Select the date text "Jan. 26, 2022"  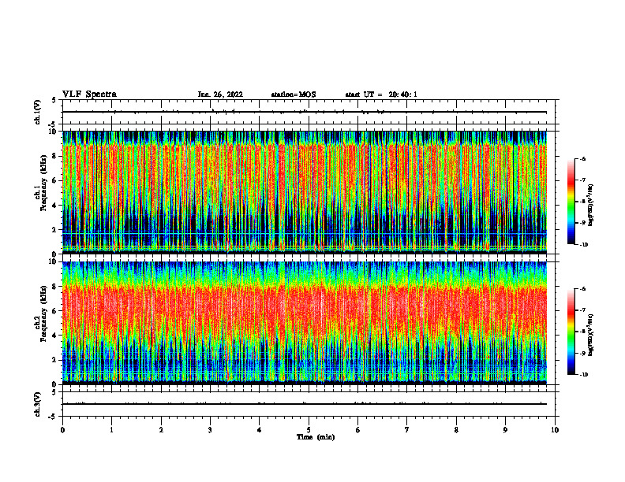point(220,95)
